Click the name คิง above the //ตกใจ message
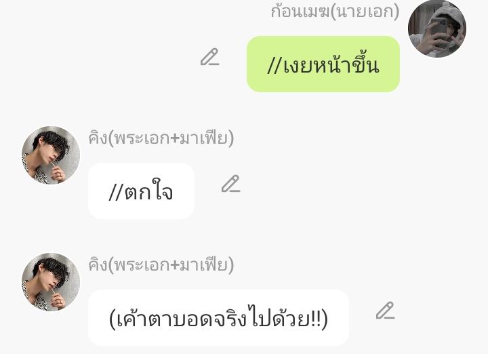The width and height of the screenshot is (488, 354). click(98, 138)
